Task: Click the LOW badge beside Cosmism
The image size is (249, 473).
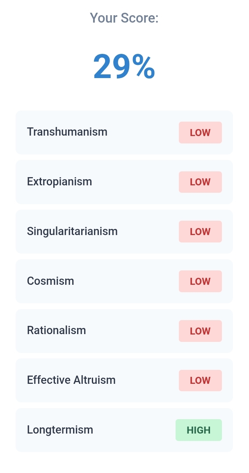Action: [x=200, y=281]
